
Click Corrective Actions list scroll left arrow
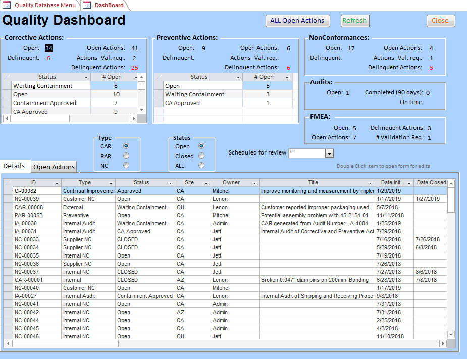point(7,119)
